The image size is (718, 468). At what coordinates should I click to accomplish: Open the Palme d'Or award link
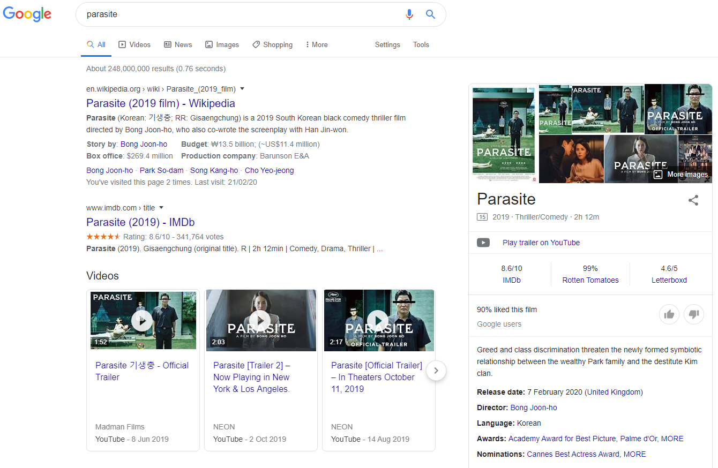pos(639,439)
